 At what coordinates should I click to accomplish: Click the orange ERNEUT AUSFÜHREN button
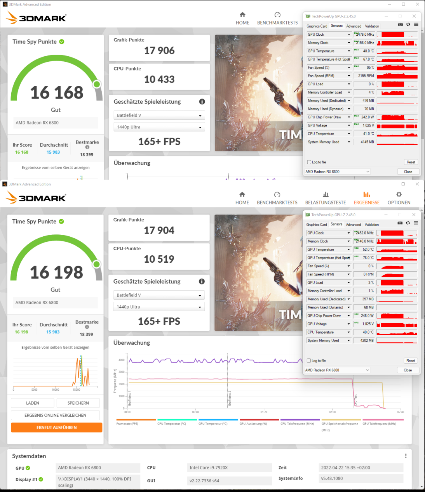pos(57,428)
